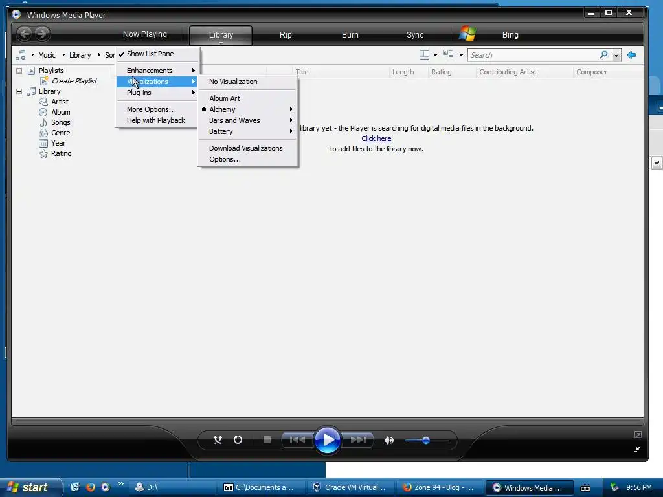
Task: Click the Library breadcrumb
Action: [80, 55]
